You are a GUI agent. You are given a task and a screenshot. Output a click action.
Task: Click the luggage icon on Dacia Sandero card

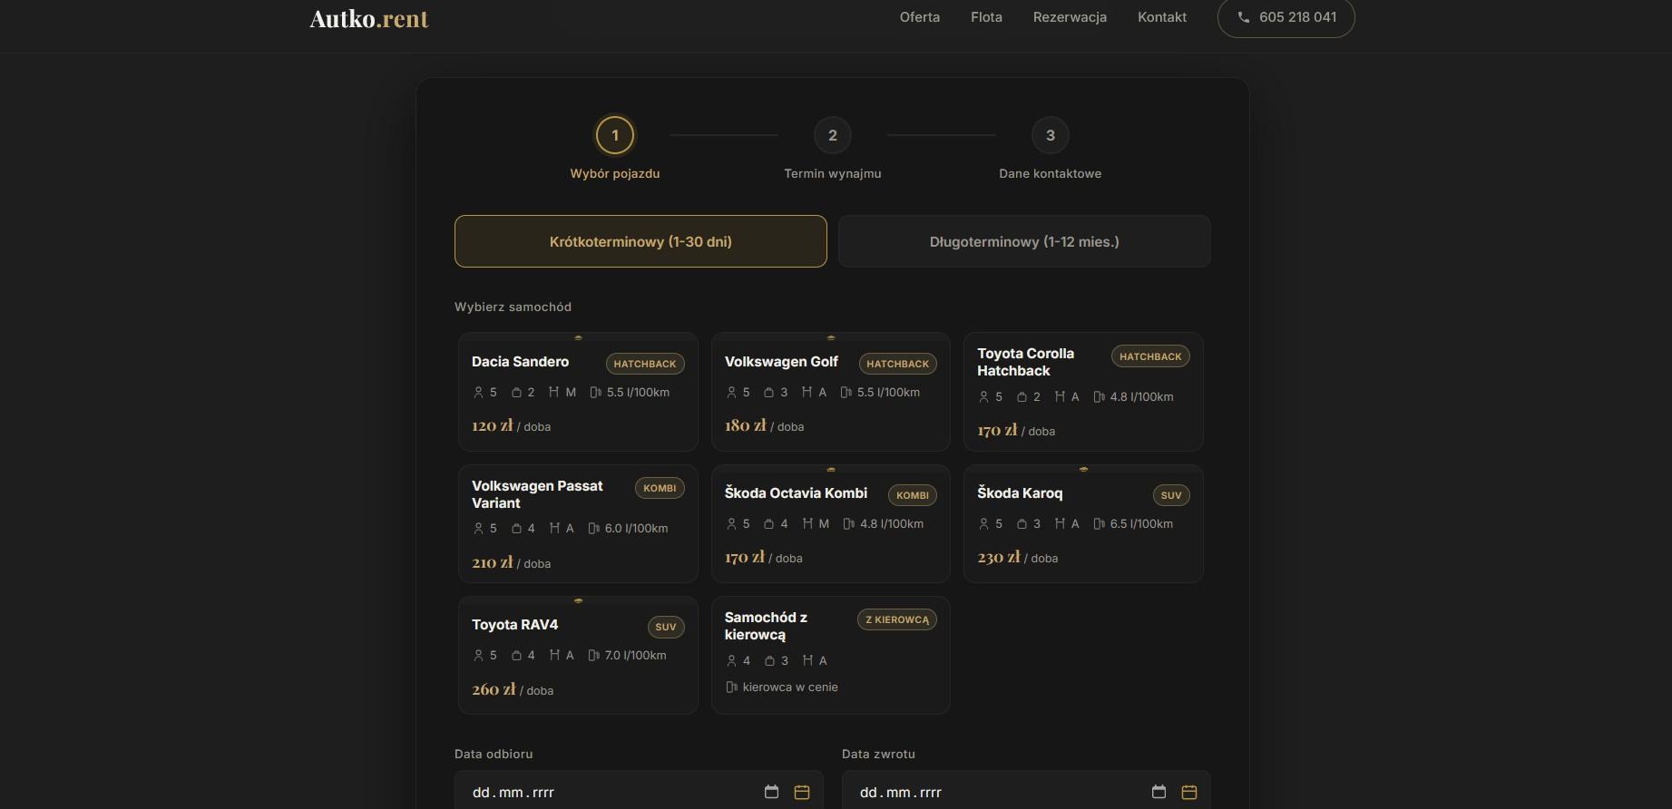pyautogui.click(x=516, y=393)
